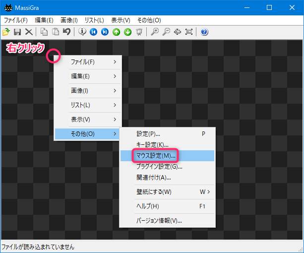Click the Paste clipboard icon
304x253 pixels.
tap(56, 32)
